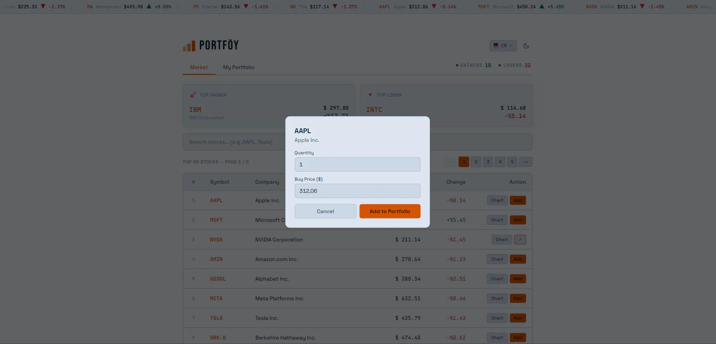The width and height of the screenshot is (716, 344).
Task: Click the META table symbol
Action: coord(216,298)
